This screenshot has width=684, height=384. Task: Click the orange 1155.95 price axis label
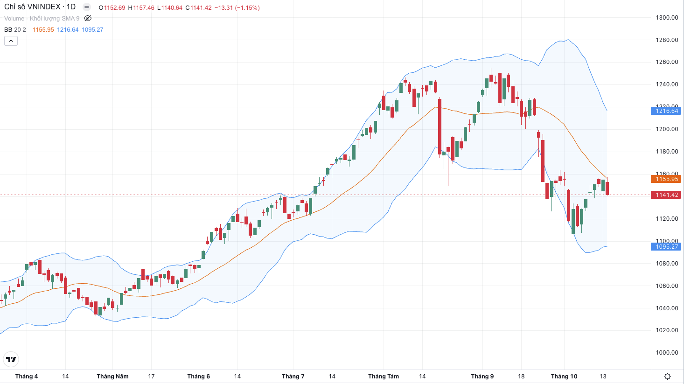tap(666, 179)
